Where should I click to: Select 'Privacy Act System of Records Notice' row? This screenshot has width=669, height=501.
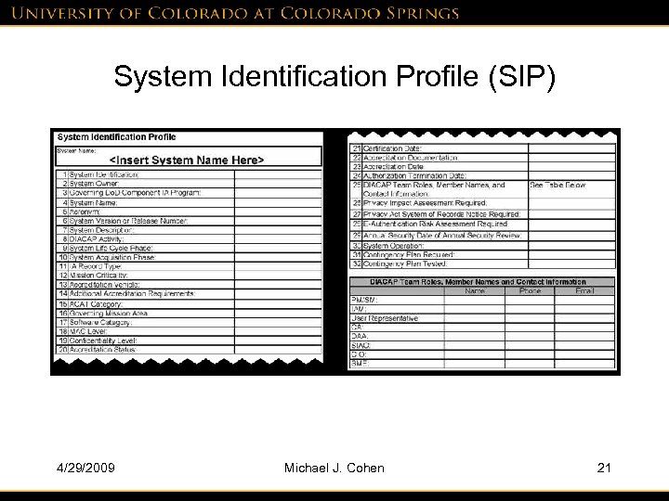point(483,214)
